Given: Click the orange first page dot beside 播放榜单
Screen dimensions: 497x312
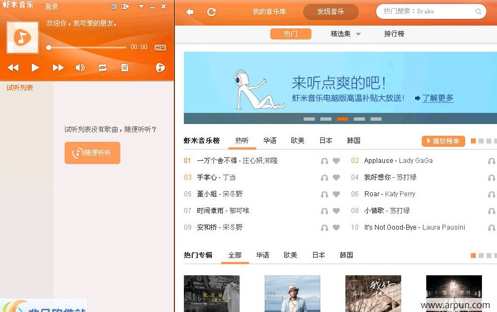Looking at the screenshot, I should pyautogui.click(x=473, y=141).
